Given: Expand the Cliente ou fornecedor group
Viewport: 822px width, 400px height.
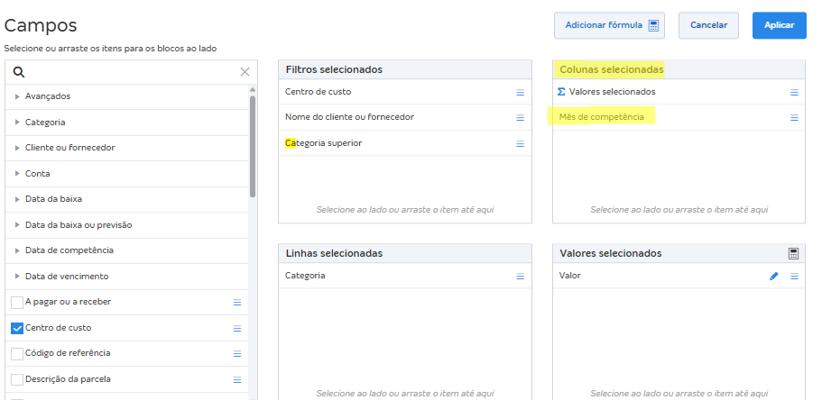Looking at the screenshot, I should [17, 148].
